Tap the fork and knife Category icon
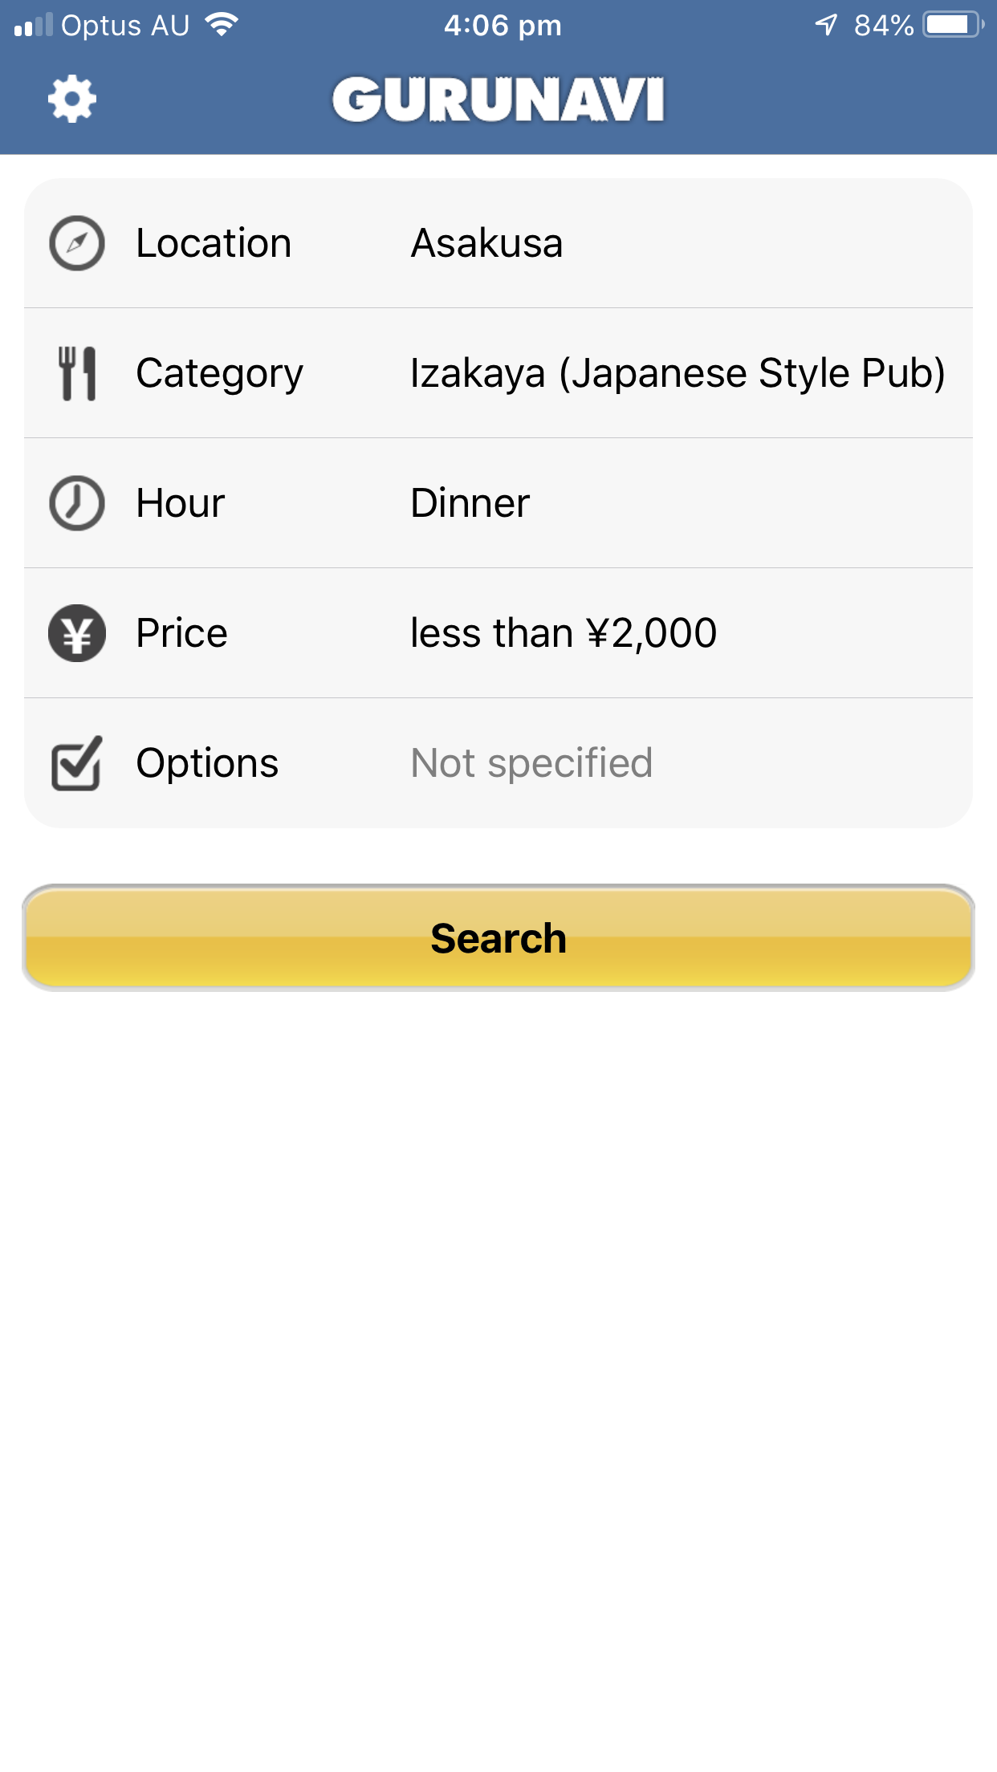The image size is (997, 1772). 77,373
